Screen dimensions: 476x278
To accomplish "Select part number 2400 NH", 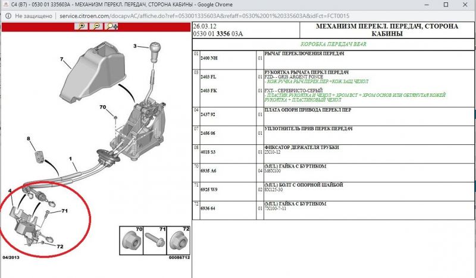I will 209,59.
